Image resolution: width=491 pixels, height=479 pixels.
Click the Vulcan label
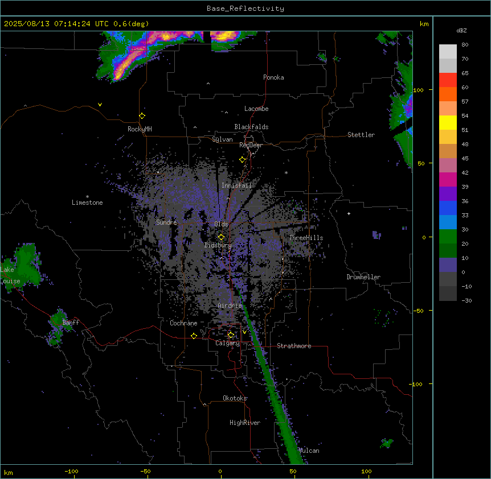(309, 451)
